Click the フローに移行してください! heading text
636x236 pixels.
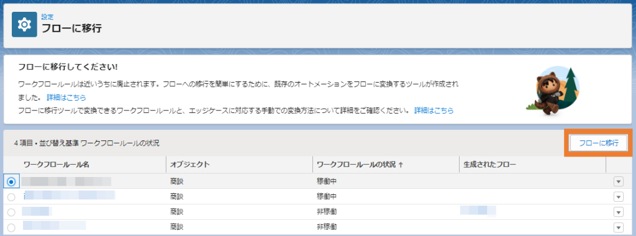tap(68, 67)
